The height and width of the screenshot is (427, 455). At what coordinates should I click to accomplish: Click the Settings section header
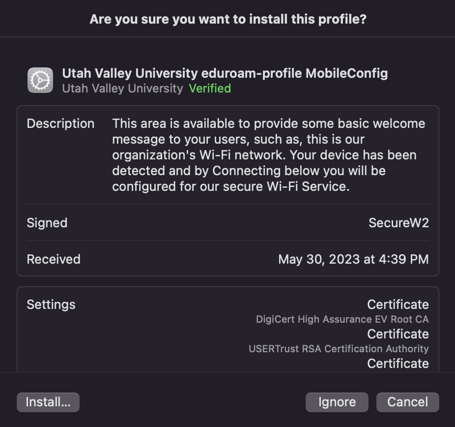click(x=51, y=305)
